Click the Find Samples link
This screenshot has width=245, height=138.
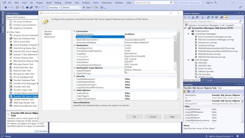41,131
